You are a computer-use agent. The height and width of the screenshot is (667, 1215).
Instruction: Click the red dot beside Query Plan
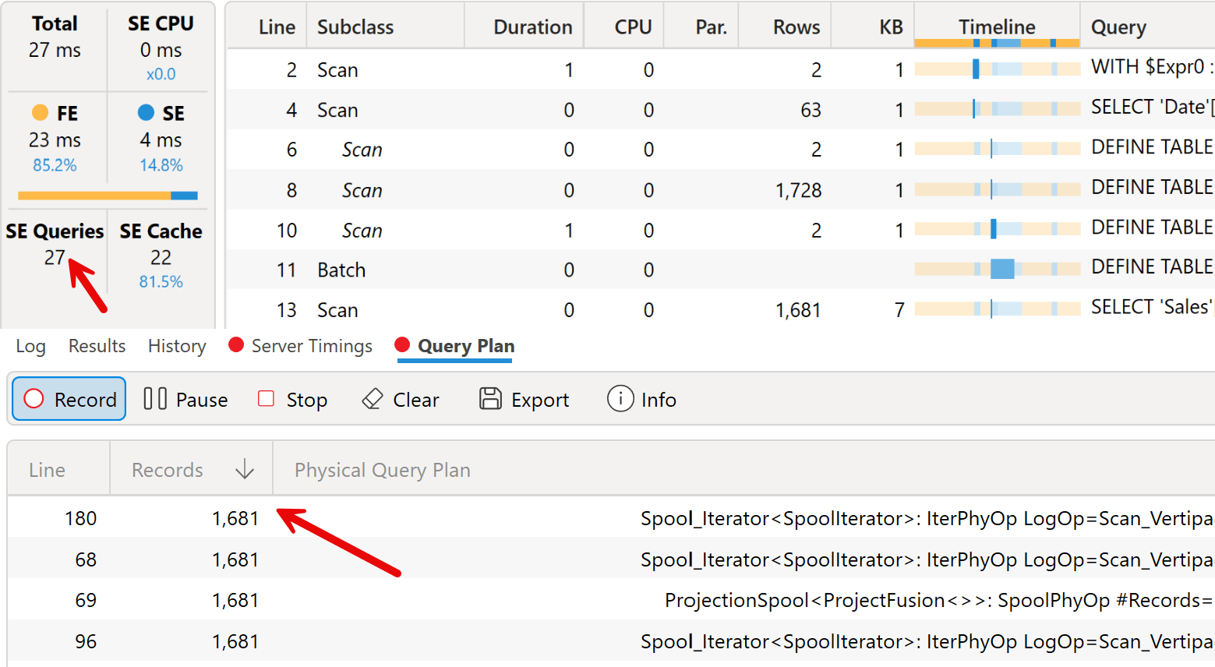402,345
